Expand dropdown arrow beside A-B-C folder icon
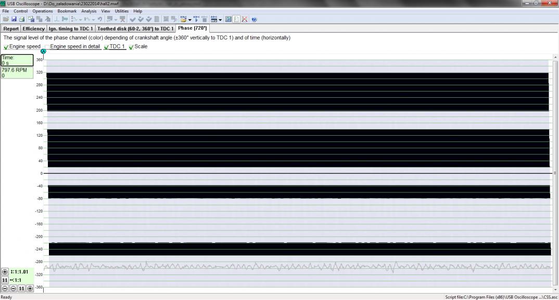The image size is (559, 300). [189, 20]
